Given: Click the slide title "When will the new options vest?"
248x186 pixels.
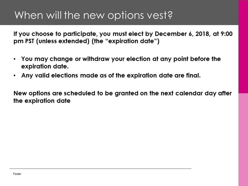Looking at the screenshot, I should pyautogui.click(x=93, y=15).
